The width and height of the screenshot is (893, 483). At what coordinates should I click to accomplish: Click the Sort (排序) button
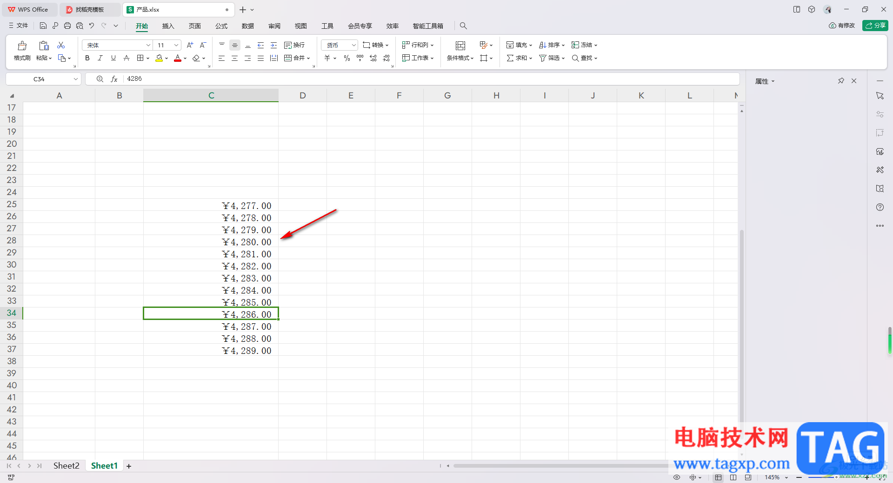coord(552,45)
